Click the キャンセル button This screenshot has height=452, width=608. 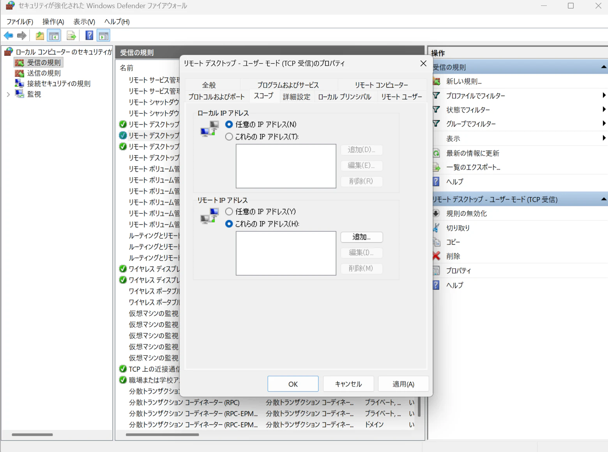click(348, 384)
